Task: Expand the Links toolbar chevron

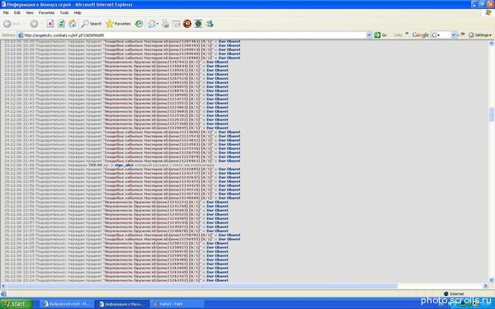Action: tap(407, 34)
